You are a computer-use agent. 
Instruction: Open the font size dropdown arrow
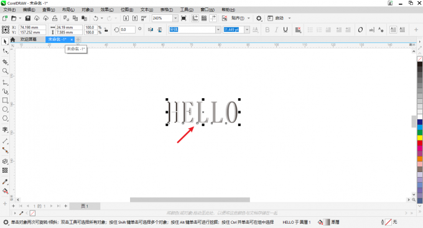[247, 29]
